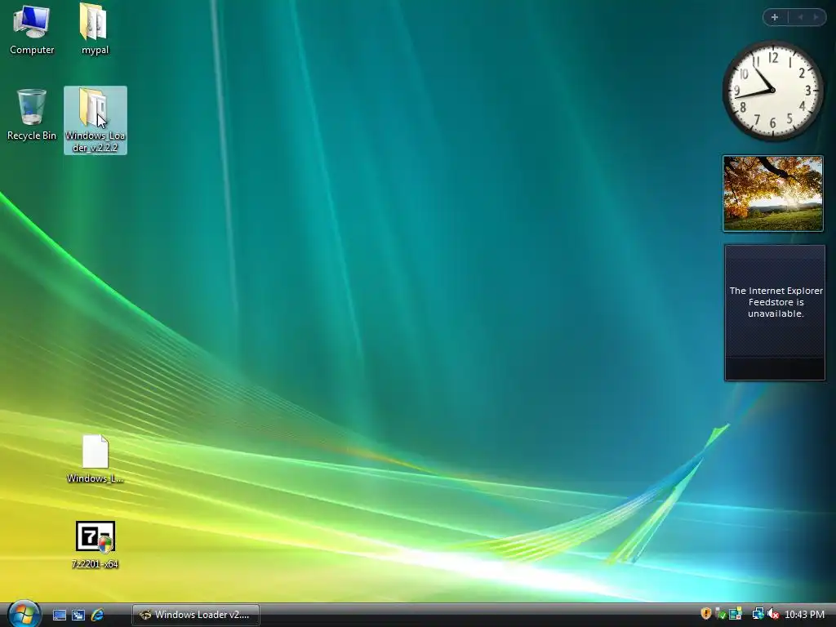This screenshot has height=627, width=836.
Task: Click the 10:43 PM taskbar clock
Action: pyautogui.click(x=804, y=614)
